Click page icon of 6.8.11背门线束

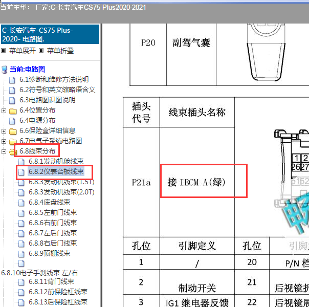click(21, 282)
